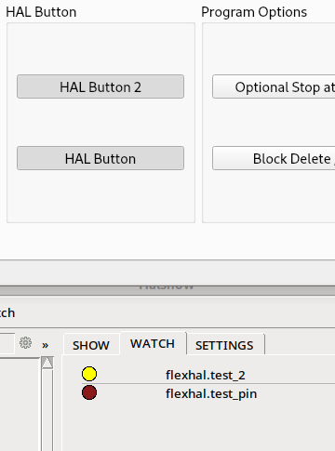Click the gear settings icon
Screen dimensions: 335x451
coord(25,342)
